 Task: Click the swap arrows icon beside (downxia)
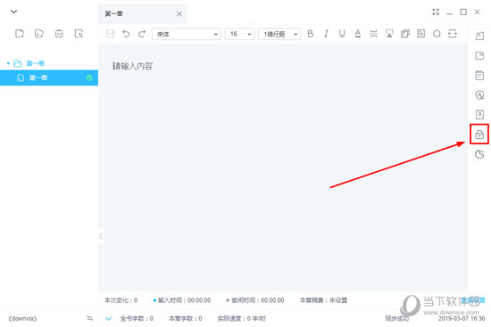coord(89,318)
